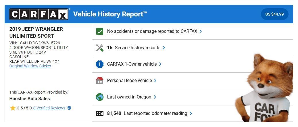Open the 8 Verified Reviews link
Viewport: 298px width, 127px height.
click(49, 108)
